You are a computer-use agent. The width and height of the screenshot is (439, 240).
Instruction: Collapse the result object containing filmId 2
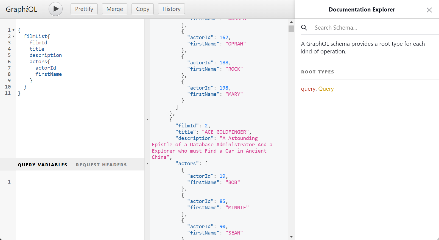click(147, 119)
